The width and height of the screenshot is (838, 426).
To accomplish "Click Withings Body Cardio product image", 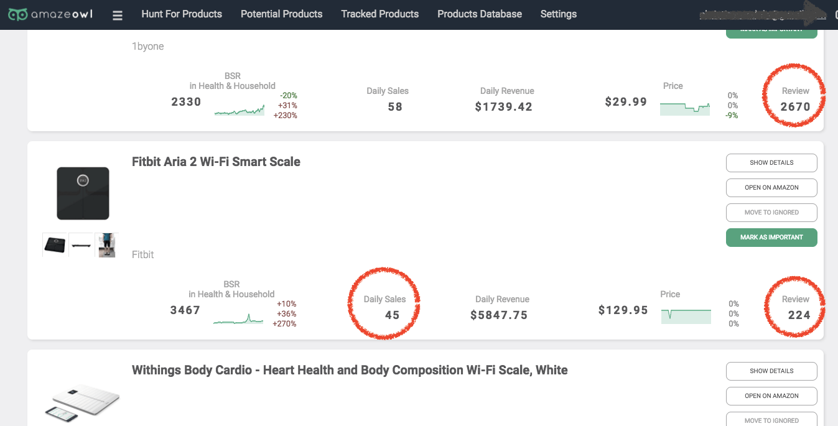I will coord(82,403).
